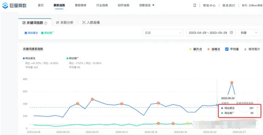Image resolution: width=263 pixels, height=135 pixels.
Task: Click the calendar icon in date range field
Action: (231, 33)
